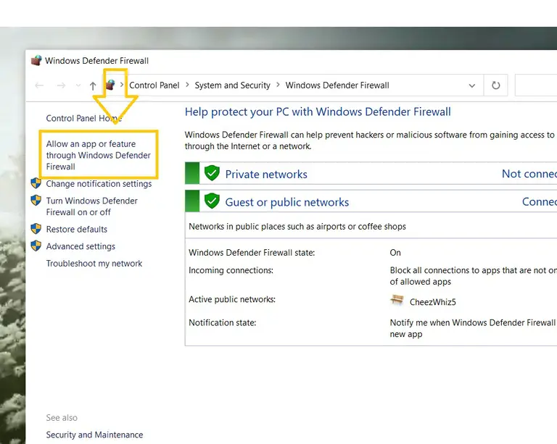Click the CheezWhiz5 network bench icon
The width and height of the screenshot is (557, 444).
[x=397, y=300]
